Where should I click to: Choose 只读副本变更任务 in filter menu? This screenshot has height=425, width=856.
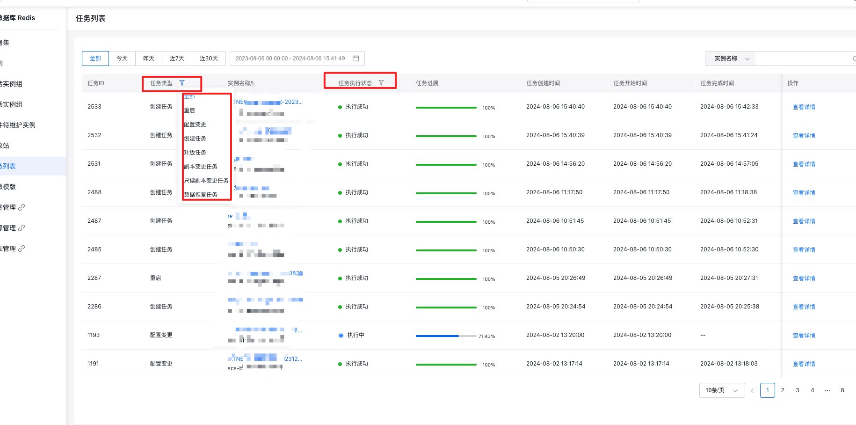click(206, 181)
